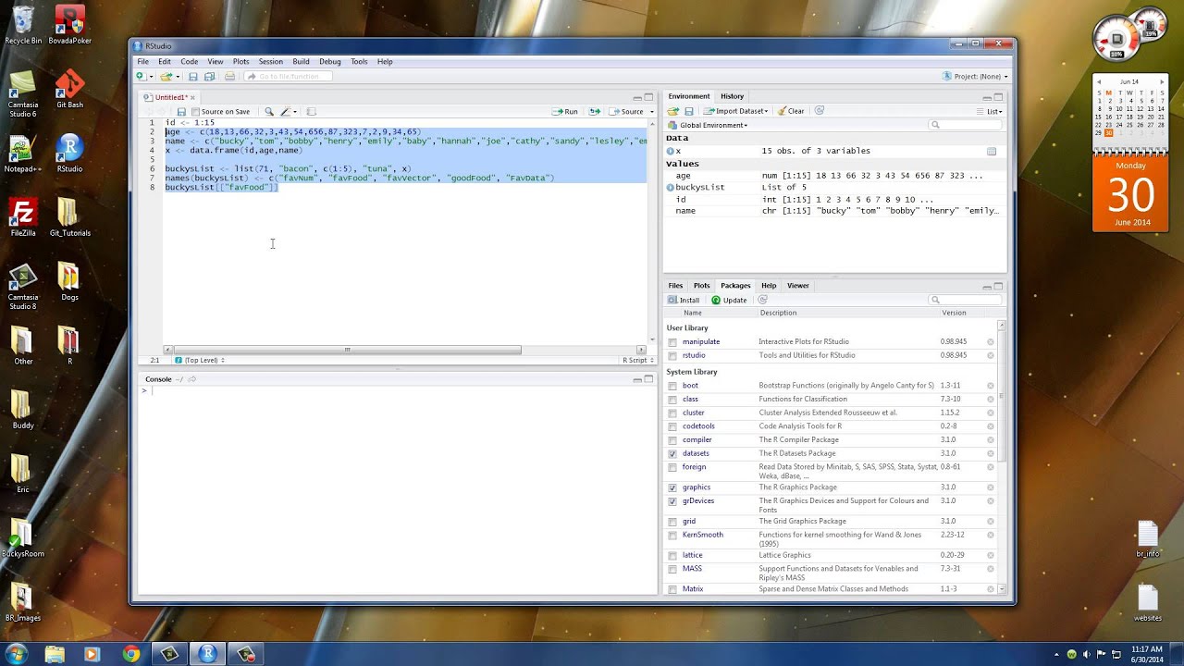Click the Open File folder icon in main toolbar
This screenshot has height=666, width=1184.
click(166, 77)
